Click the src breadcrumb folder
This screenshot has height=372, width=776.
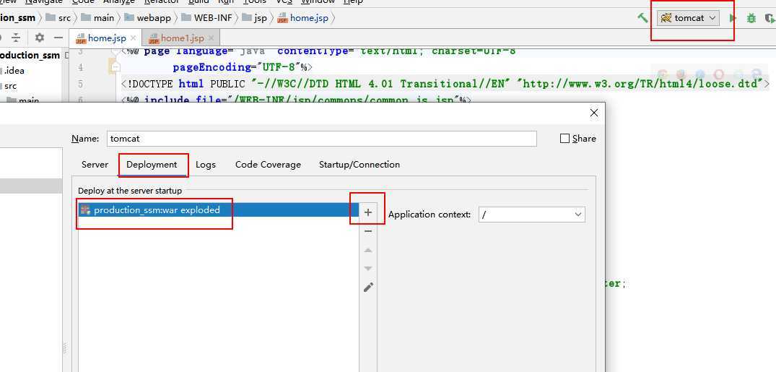(58, 18)
